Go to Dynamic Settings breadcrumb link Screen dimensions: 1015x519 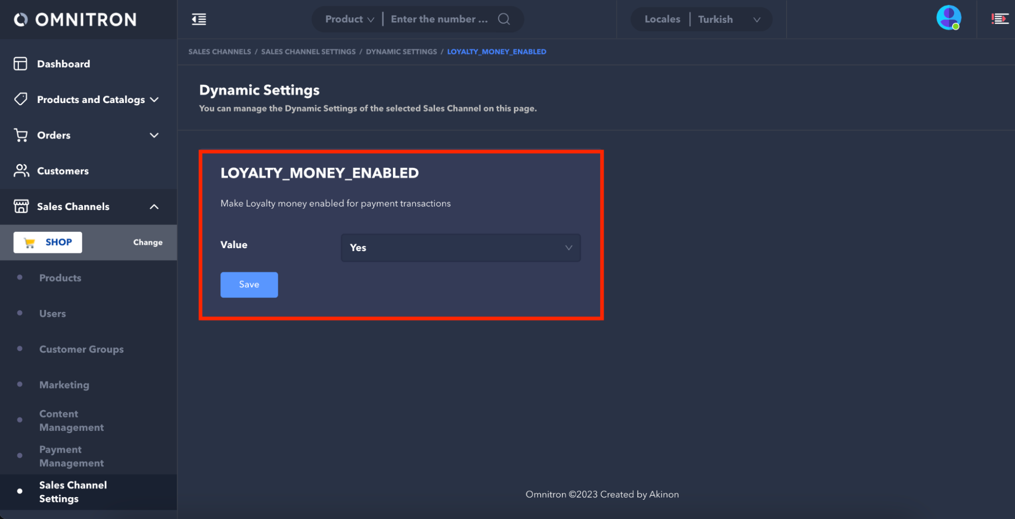pyautogui.click(x=401, y=52)
